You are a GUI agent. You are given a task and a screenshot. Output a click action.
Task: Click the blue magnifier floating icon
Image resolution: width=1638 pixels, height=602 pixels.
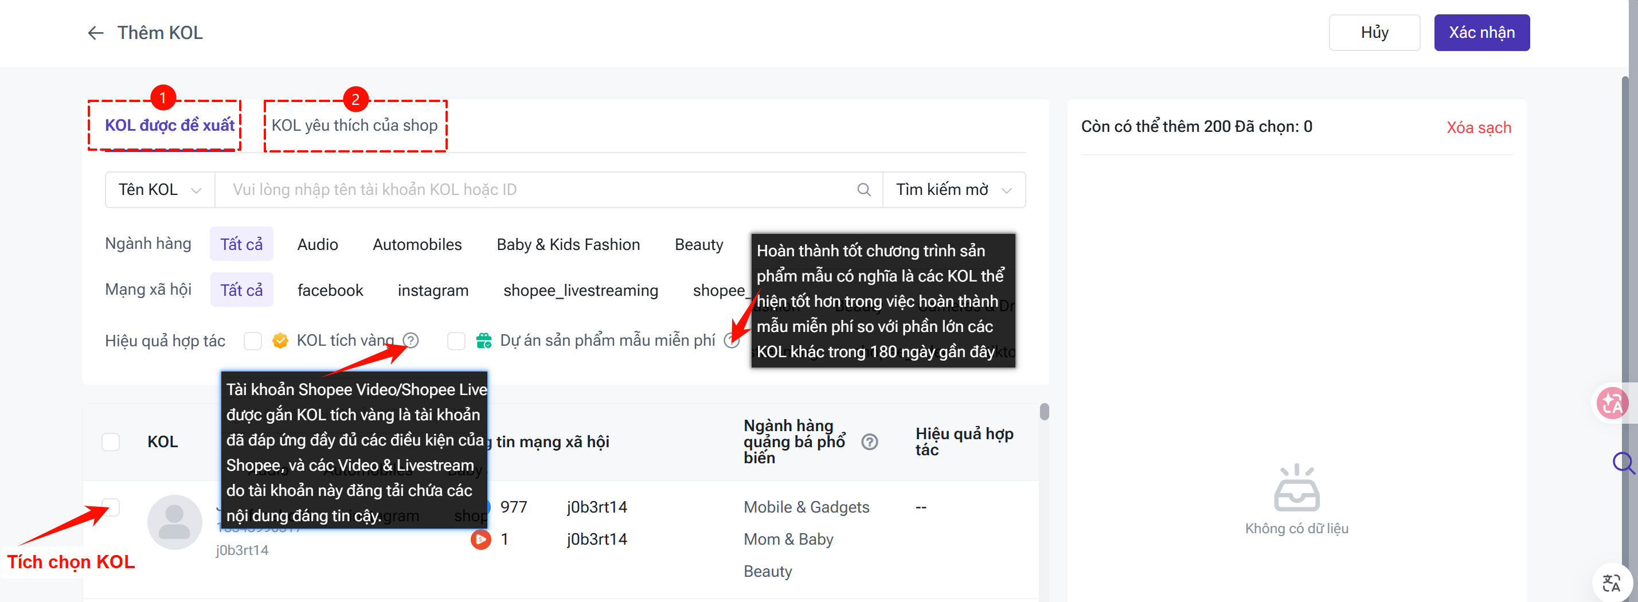point(1623,463)
